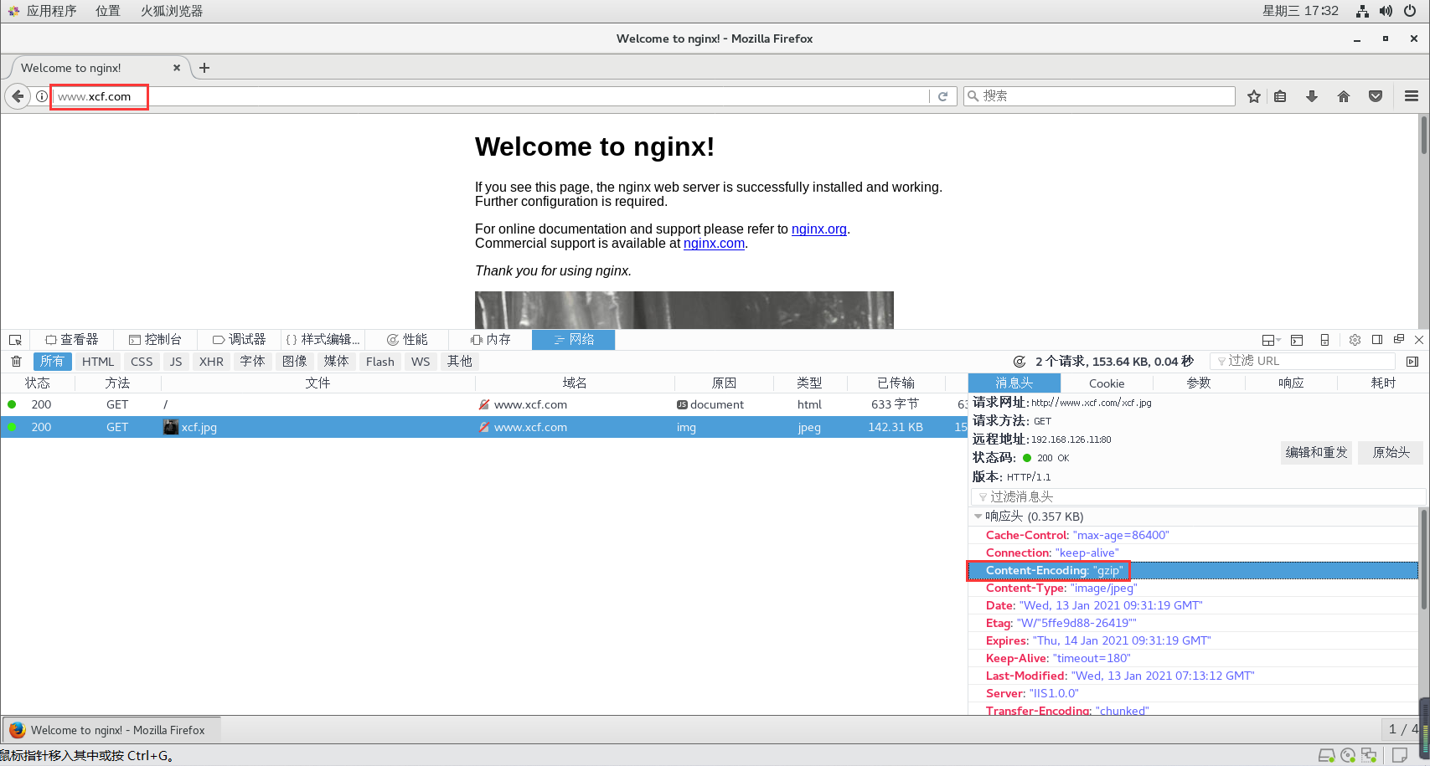Open the 响应 response details tab
1430x766 pixels.
(x=1291, y=383)
